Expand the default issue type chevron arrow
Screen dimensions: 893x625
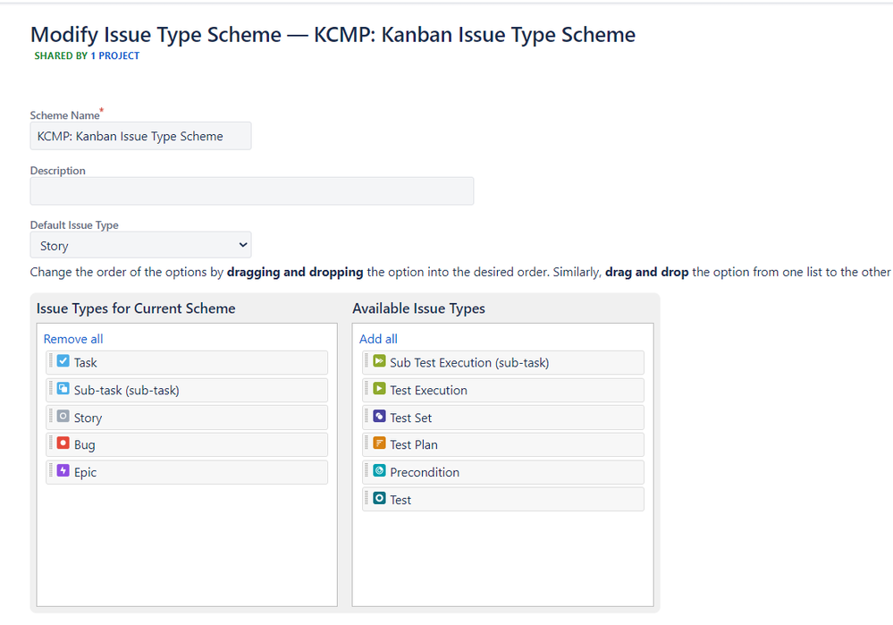(241, 244)
